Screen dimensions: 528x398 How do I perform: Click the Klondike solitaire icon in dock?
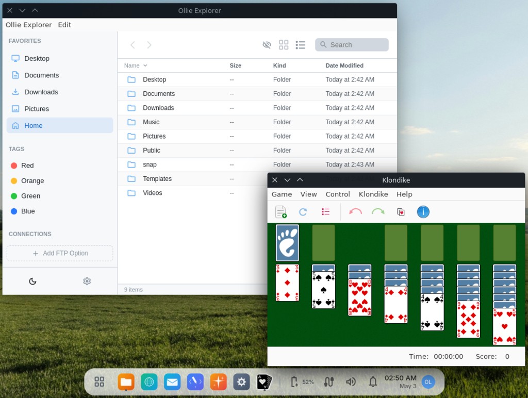coord(265,382)
